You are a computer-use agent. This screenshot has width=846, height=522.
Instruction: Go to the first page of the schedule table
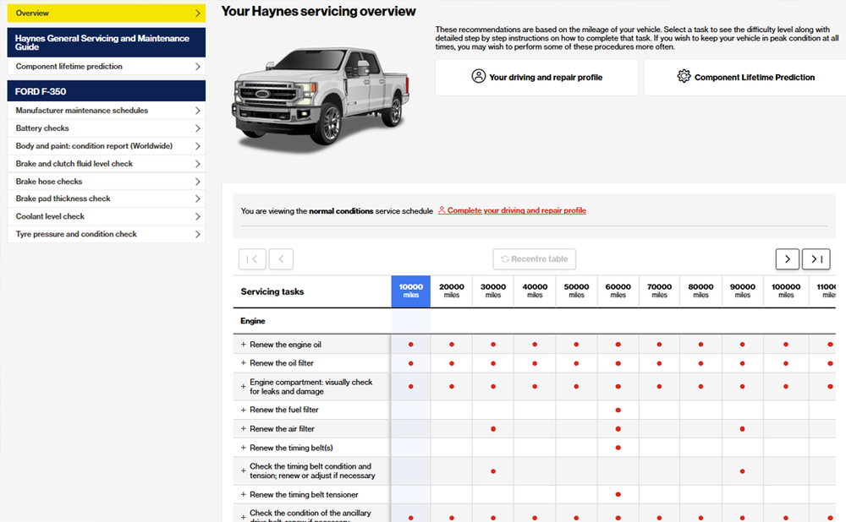click(252, 259)
